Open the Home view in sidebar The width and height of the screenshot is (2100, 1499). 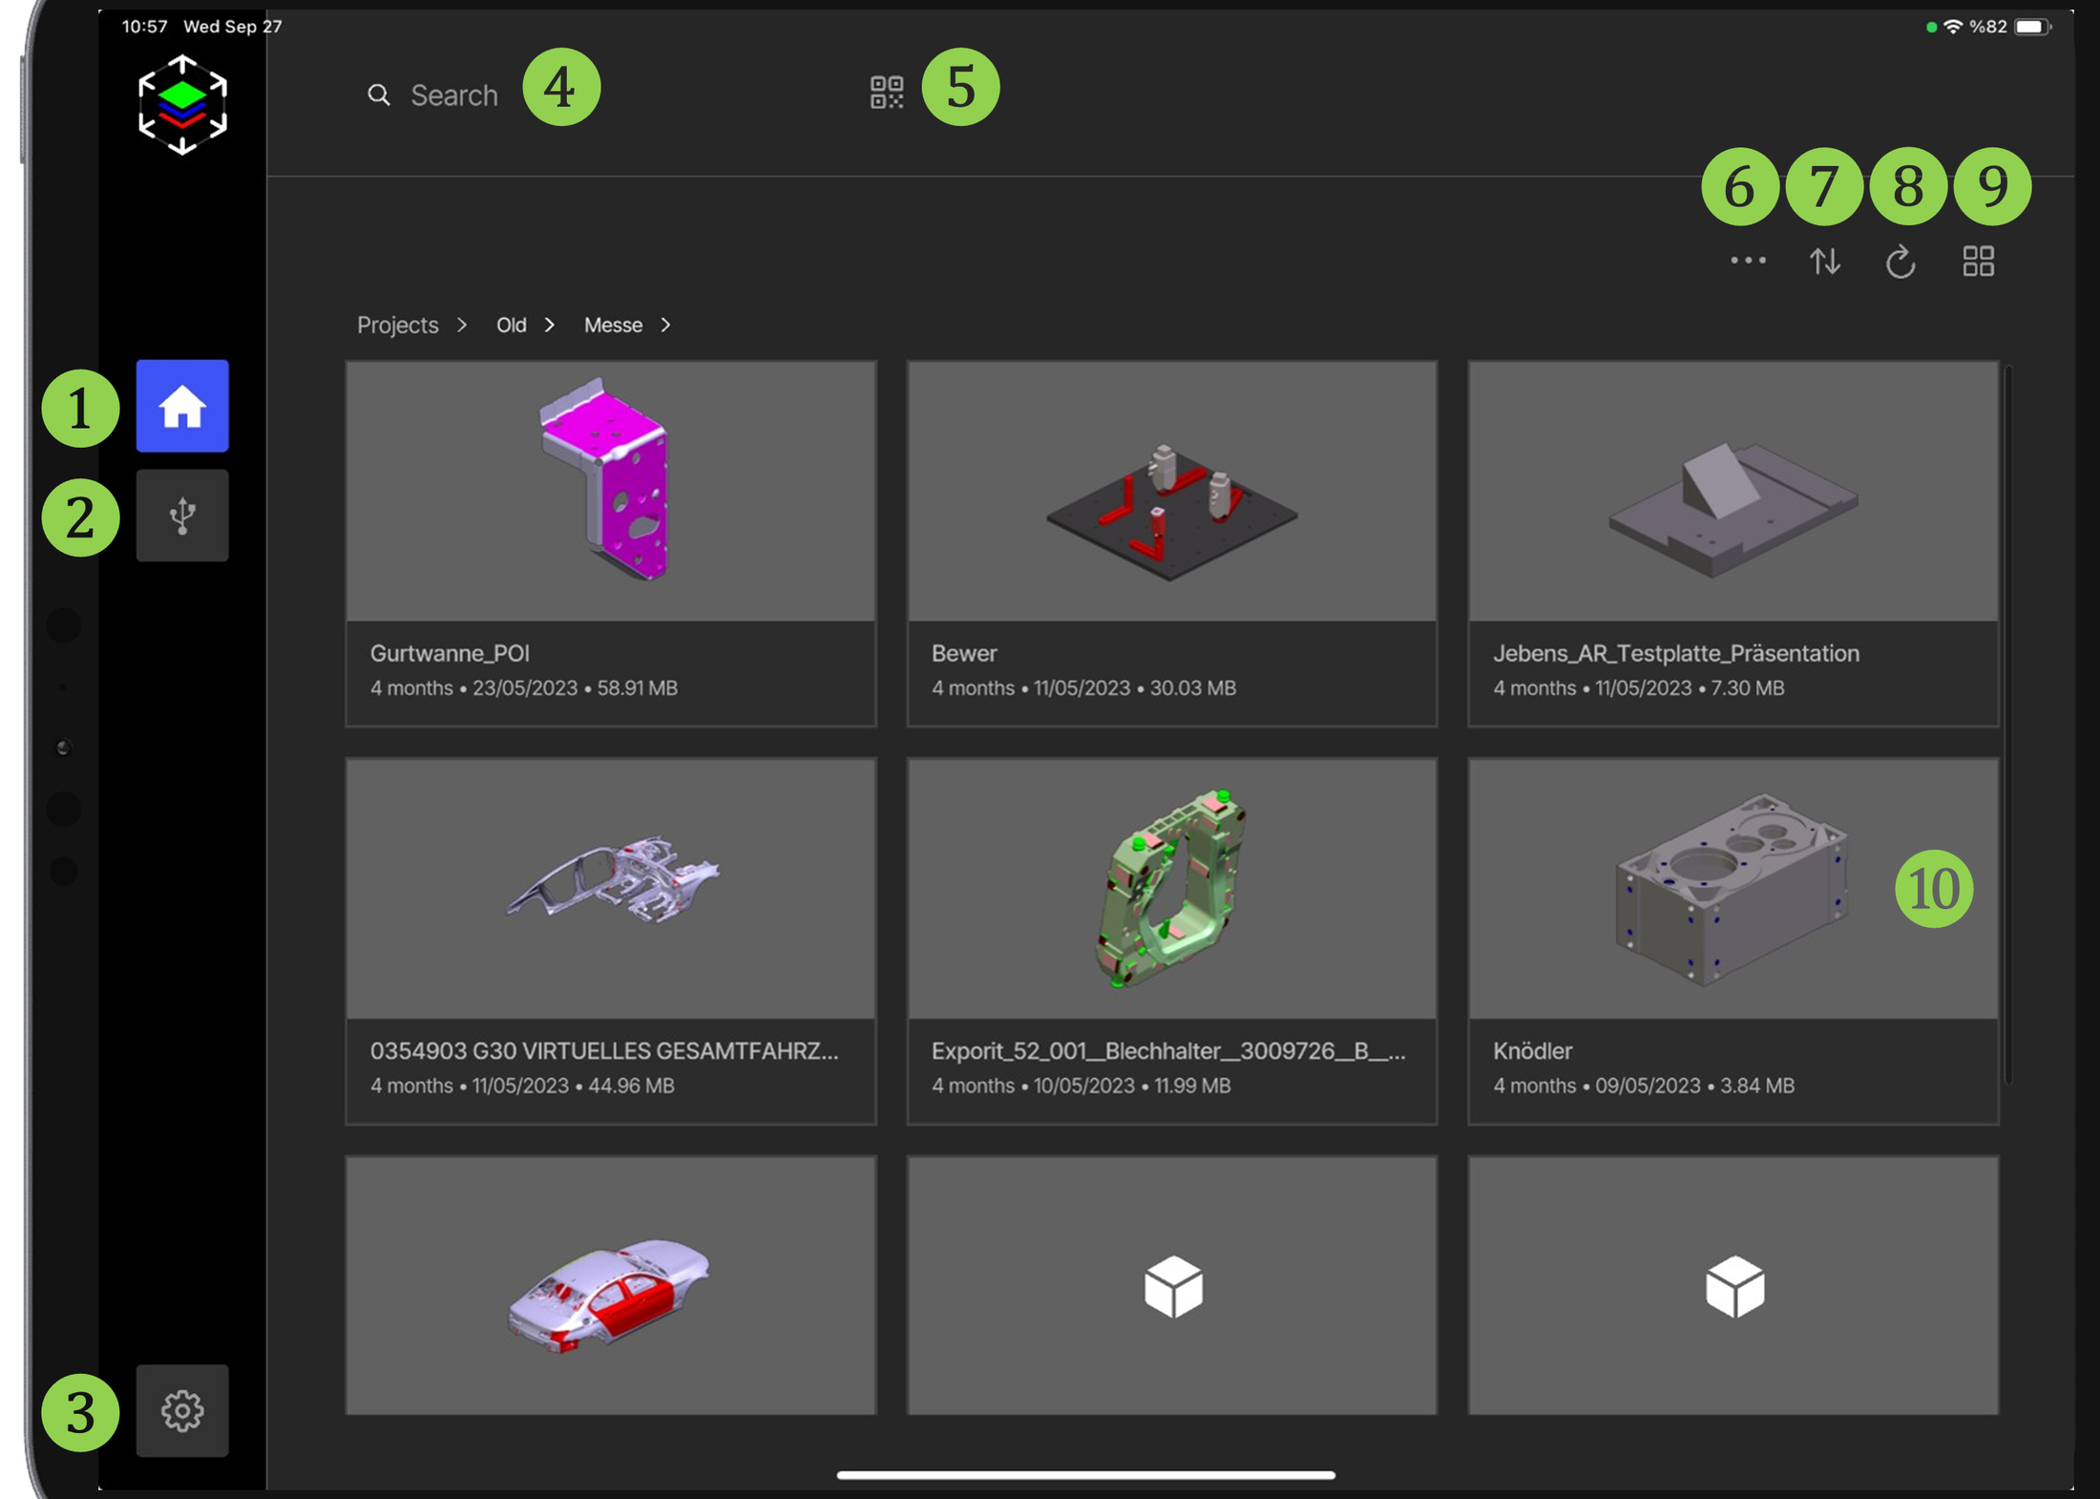click(182, 406)
